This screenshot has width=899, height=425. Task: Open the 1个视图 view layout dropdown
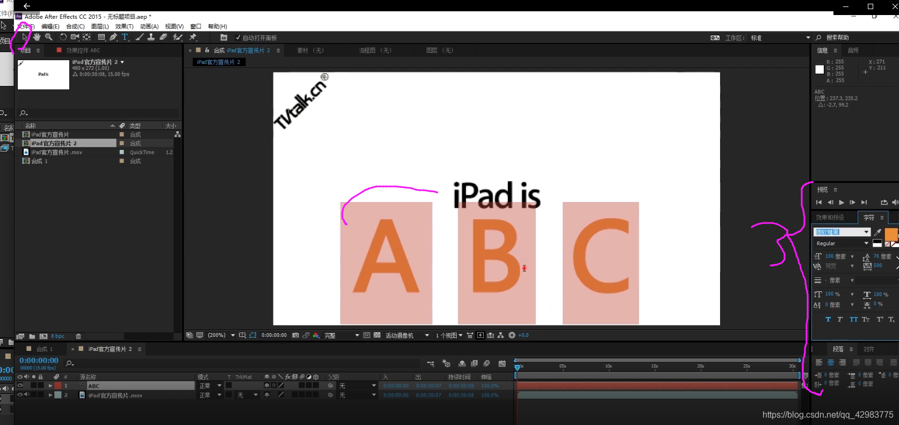tap(449, 335)
